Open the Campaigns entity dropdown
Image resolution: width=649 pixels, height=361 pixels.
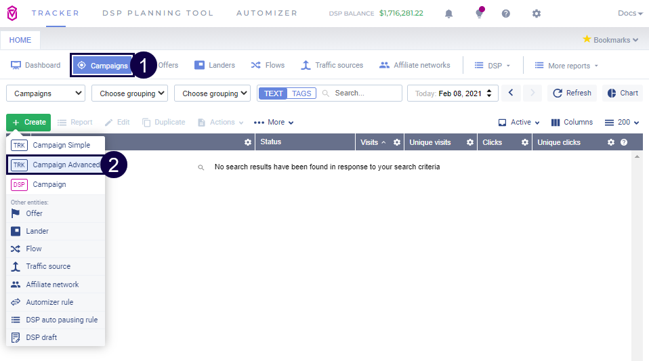point(46,93)
